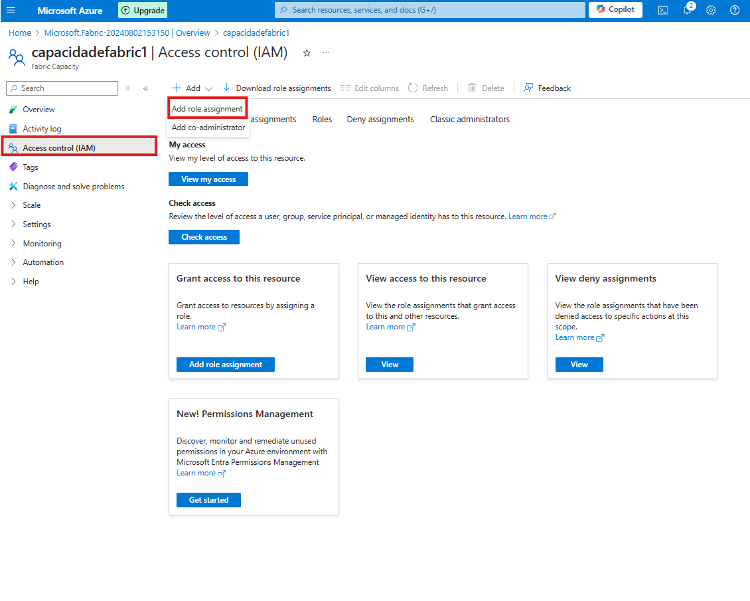Collapse the left sidebar menu

pos(146,88)
